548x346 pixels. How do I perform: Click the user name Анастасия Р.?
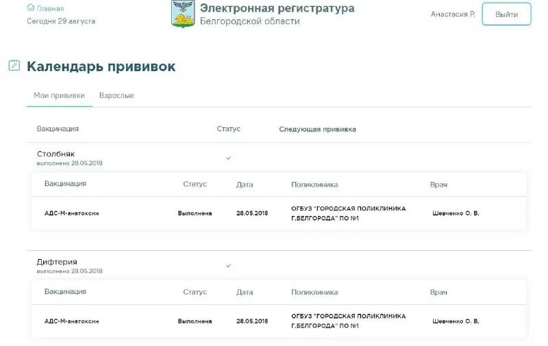click(453, 14)
